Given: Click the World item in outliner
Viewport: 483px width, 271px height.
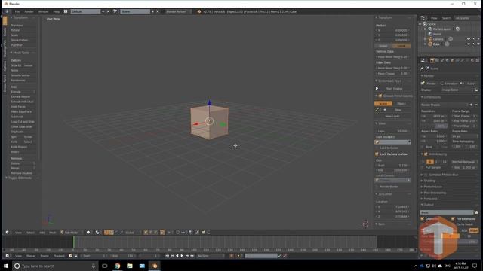Looking at the screenshot, I should click(437, 34).
